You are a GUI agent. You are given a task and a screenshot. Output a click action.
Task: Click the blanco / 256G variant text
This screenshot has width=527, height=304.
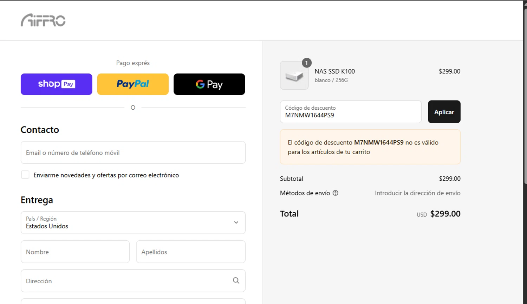coord(331,80)
